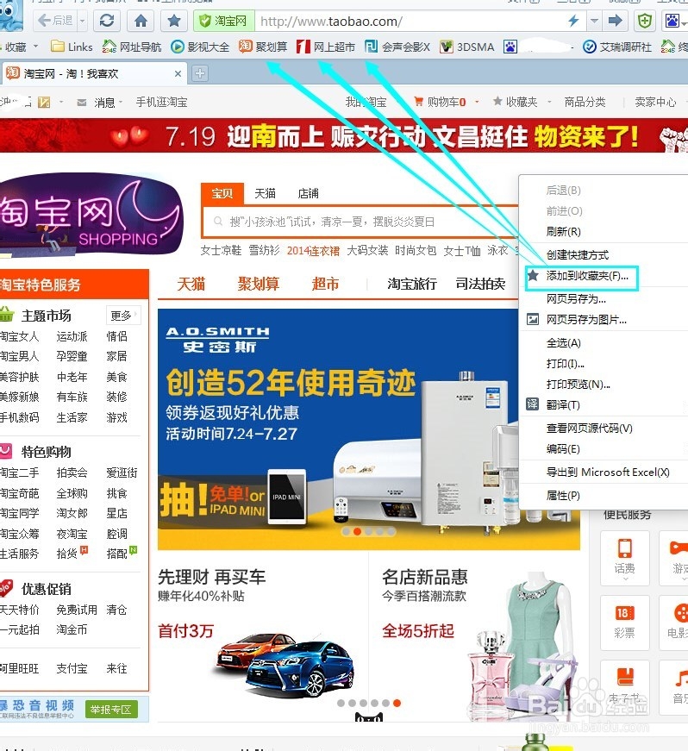This screenshot has width=688, height=751.
Task: Click 淘宝女人 in 主题市场 list
Action: click(19, 336)
